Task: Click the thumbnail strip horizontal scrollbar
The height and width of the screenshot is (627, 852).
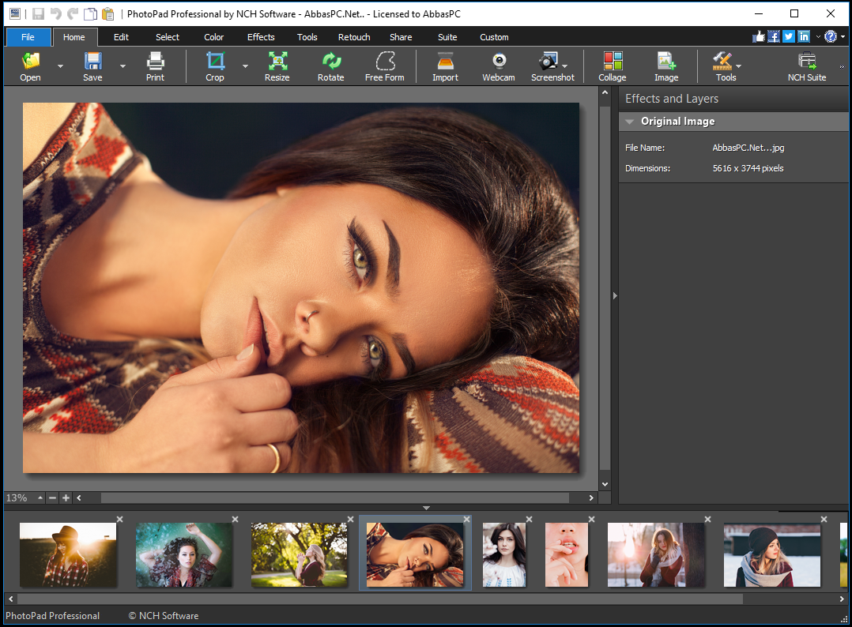Action: 380,599
